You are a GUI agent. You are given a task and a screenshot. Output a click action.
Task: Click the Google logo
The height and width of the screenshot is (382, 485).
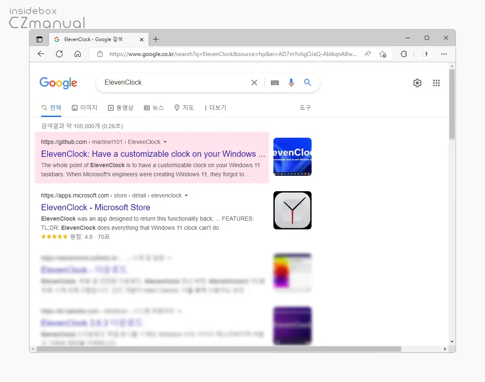point(58,83)
